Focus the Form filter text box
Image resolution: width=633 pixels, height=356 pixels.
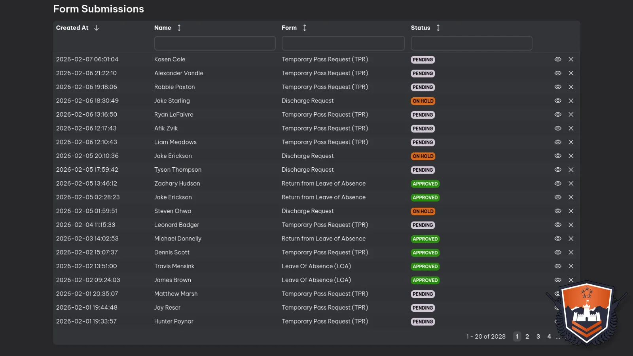343,43
